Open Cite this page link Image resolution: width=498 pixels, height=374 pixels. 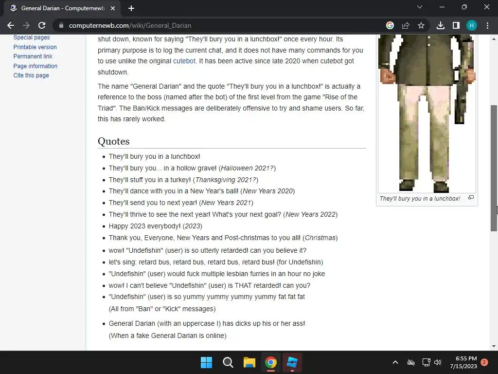click(31, 75)
